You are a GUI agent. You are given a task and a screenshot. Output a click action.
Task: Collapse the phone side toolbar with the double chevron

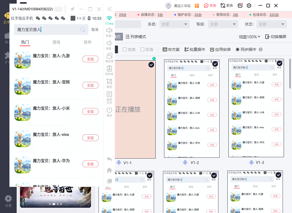[110, 9]
